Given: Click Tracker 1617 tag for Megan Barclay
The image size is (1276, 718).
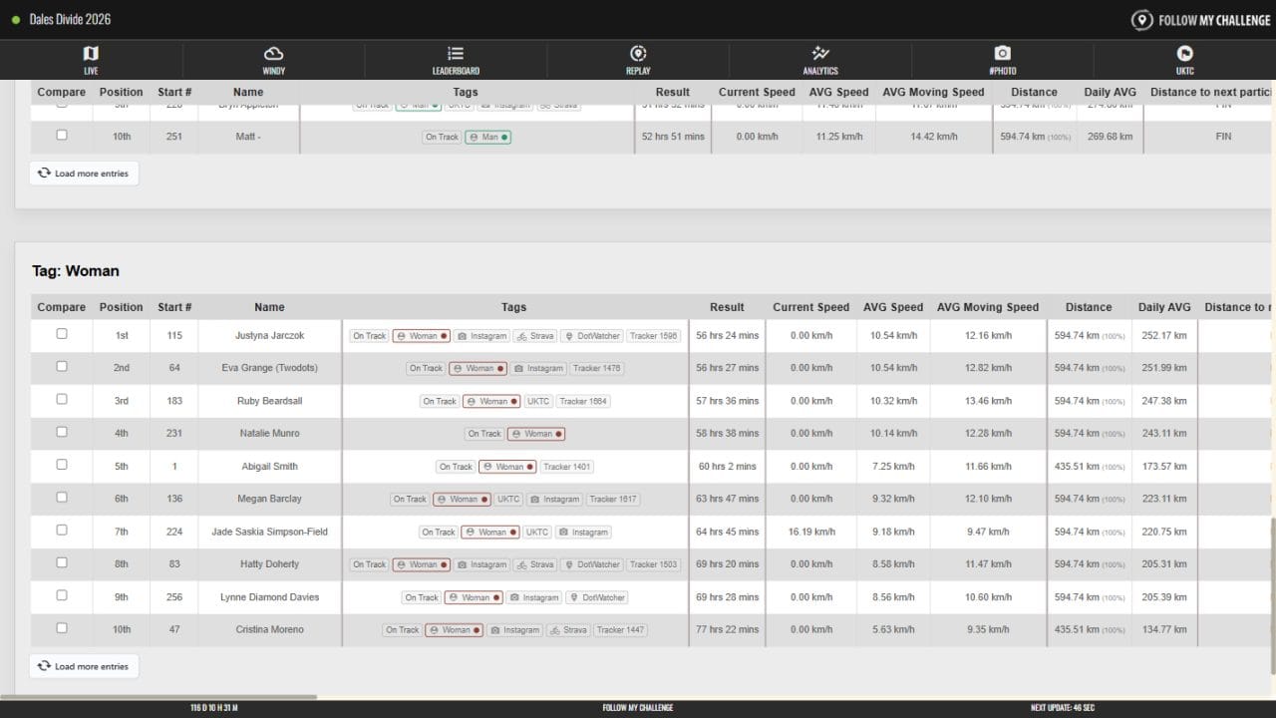Looking at the screenshot, I should click(612, 500).
